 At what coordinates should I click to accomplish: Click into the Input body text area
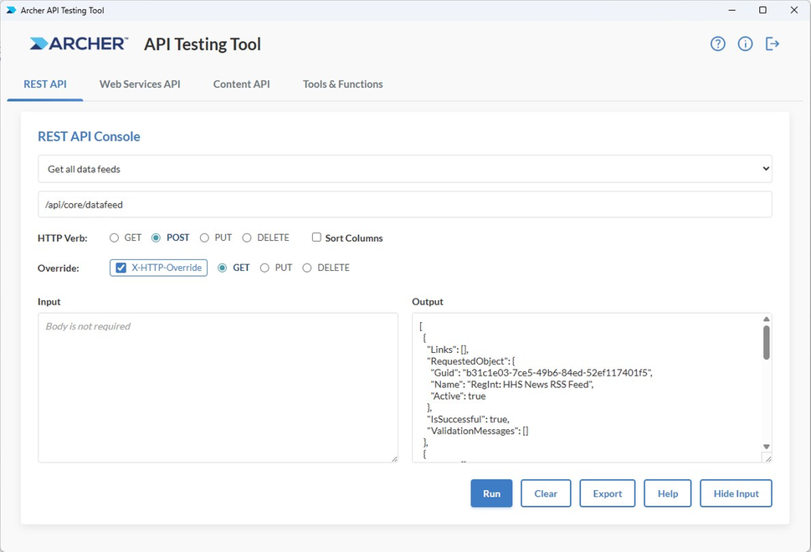pos(218,387)
